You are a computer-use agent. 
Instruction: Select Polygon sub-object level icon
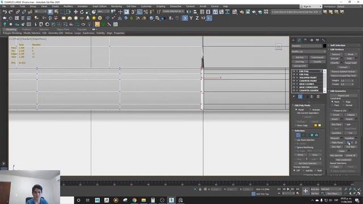(312, 135)
